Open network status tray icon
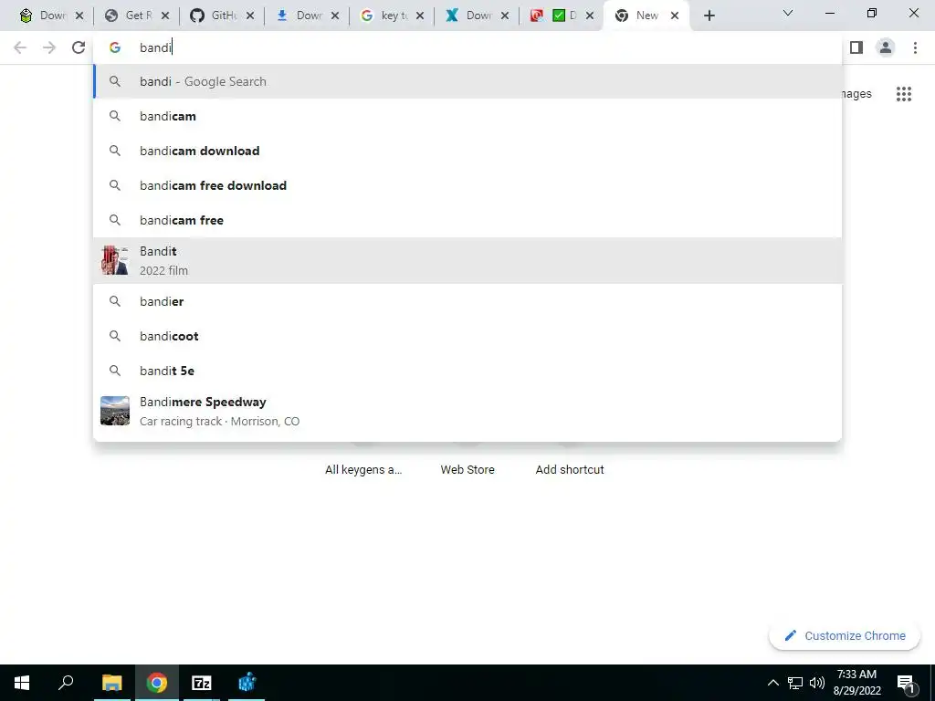The image size is (935, 701). (x=795, y=683)
